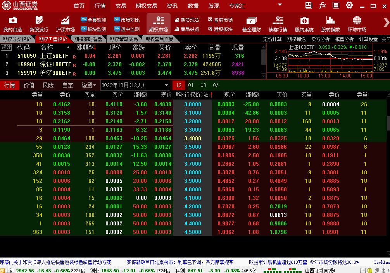Open 市场对比 comparison
Screen dimensions: 390x273
point(127,20)
